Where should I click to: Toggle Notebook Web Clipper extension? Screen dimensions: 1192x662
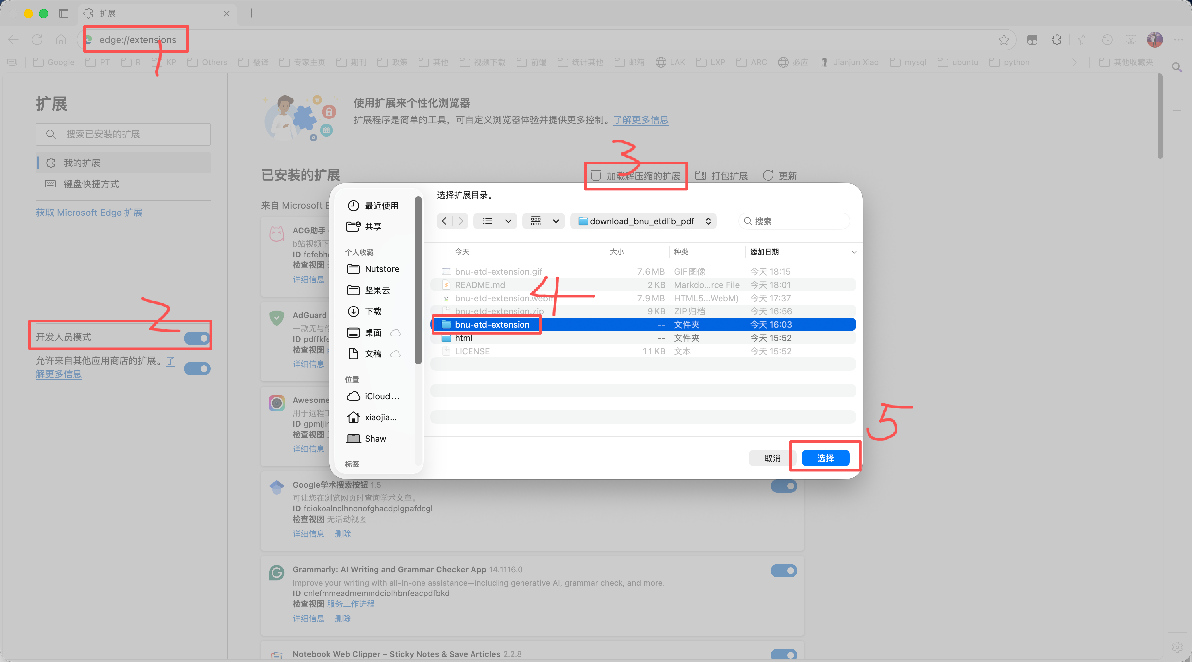pos(784,654)
